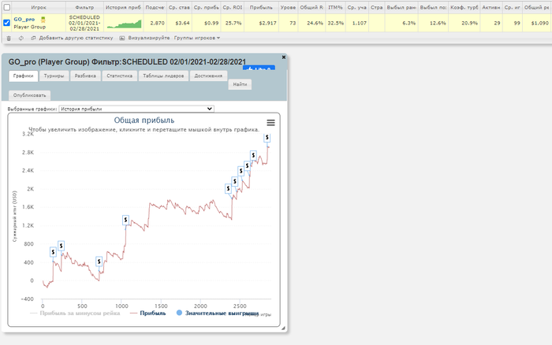Screen dimensions: 552x345
Task: Click the Найти button
Action: (x=240, y=84)
